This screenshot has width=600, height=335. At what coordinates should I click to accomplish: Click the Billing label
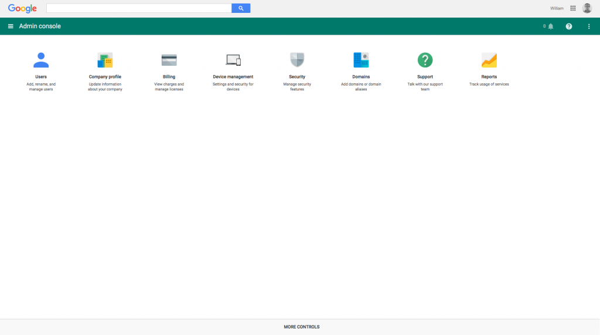pos(169,77)
